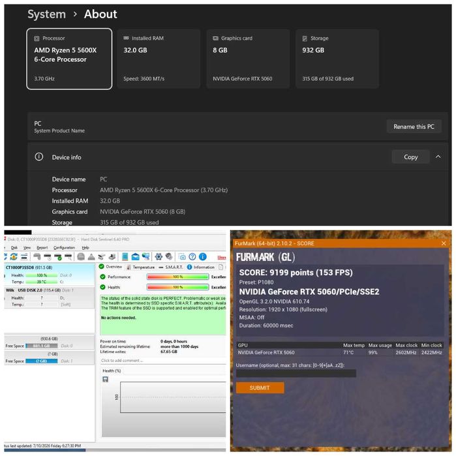The image size is (456, 456).
Task: Open the Report menu
Action: tap(42, 247)
